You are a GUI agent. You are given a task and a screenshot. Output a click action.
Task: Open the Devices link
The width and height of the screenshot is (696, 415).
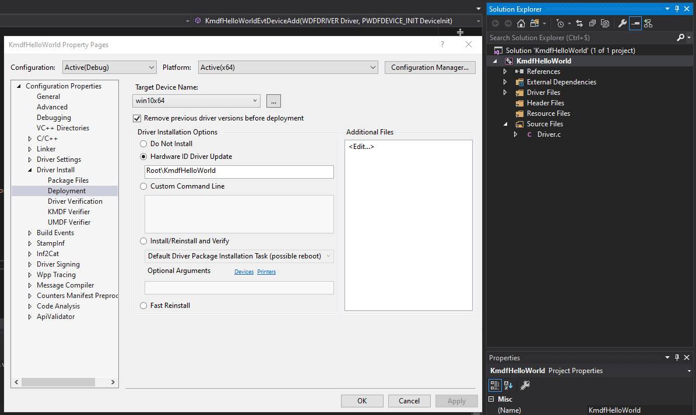point(244,272)
